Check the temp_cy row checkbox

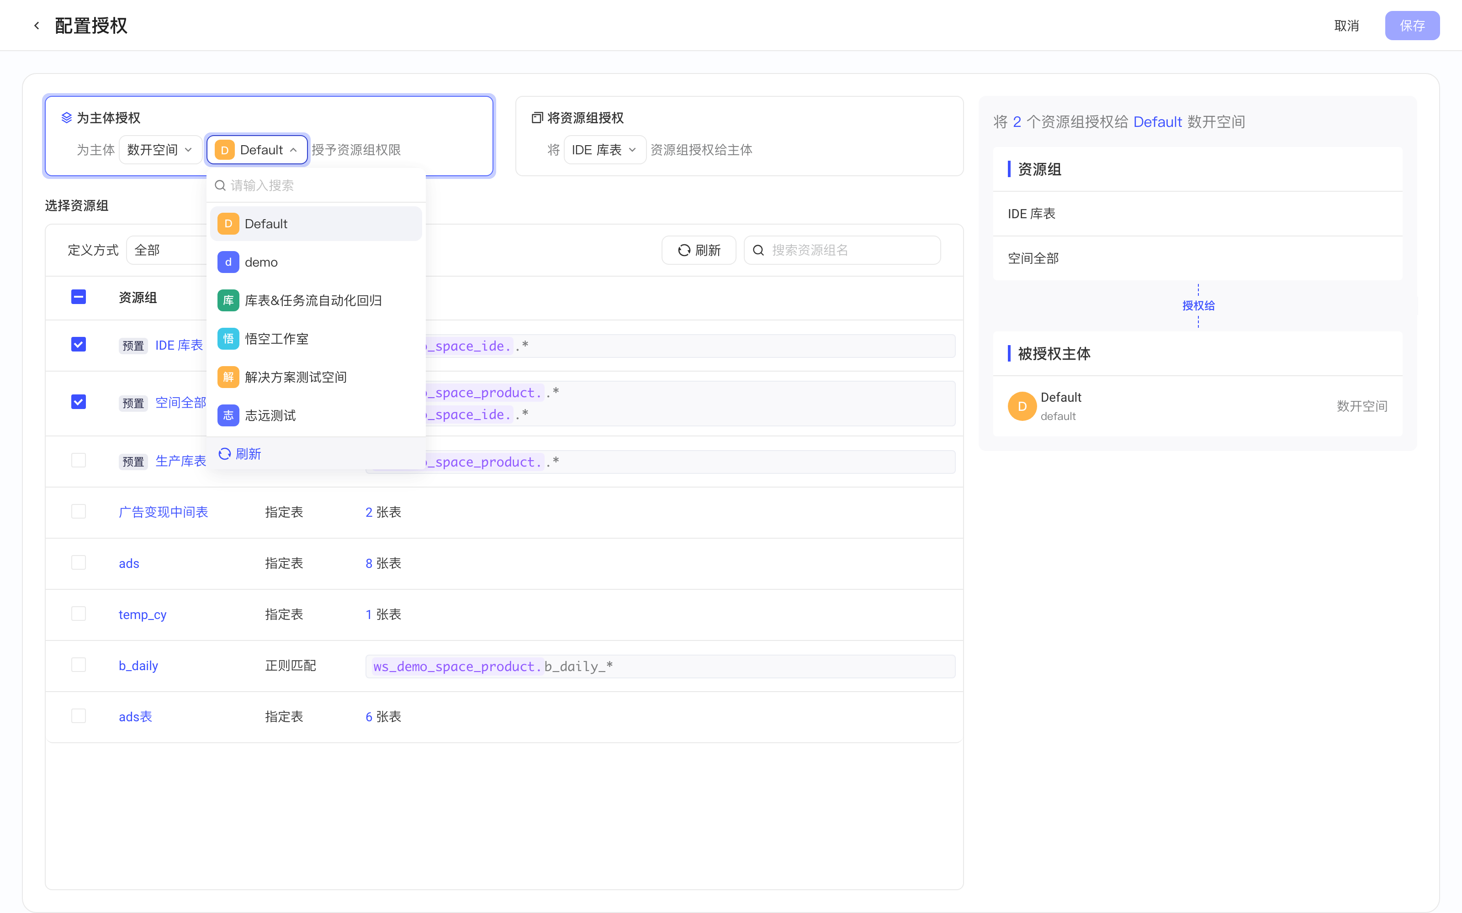pyautogui.click(x=79, y=614)
